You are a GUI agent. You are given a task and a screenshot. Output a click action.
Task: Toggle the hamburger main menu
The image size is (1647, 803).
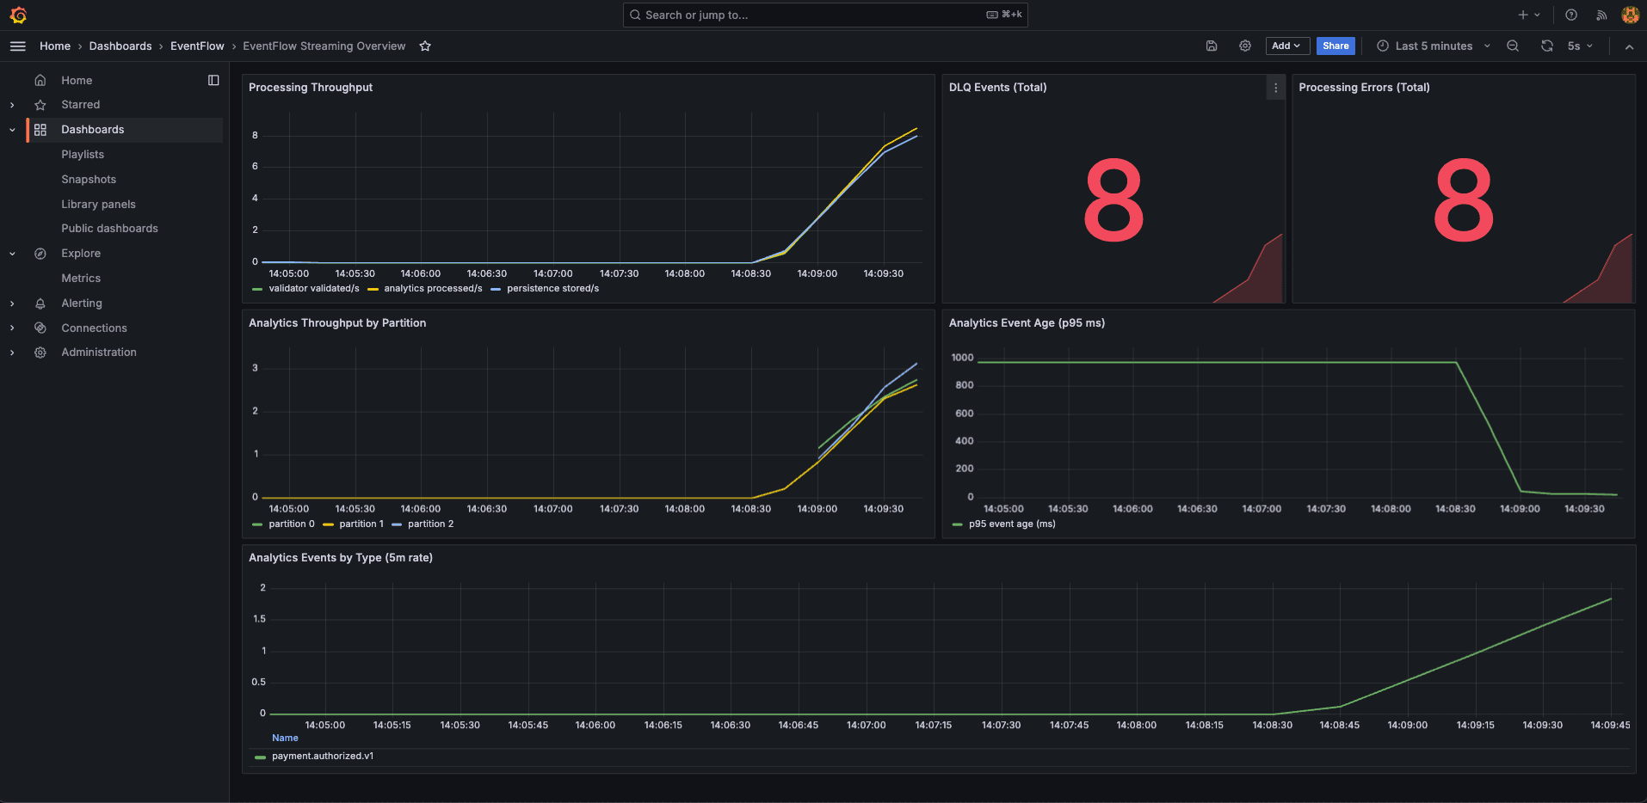(x=18, y=46)
